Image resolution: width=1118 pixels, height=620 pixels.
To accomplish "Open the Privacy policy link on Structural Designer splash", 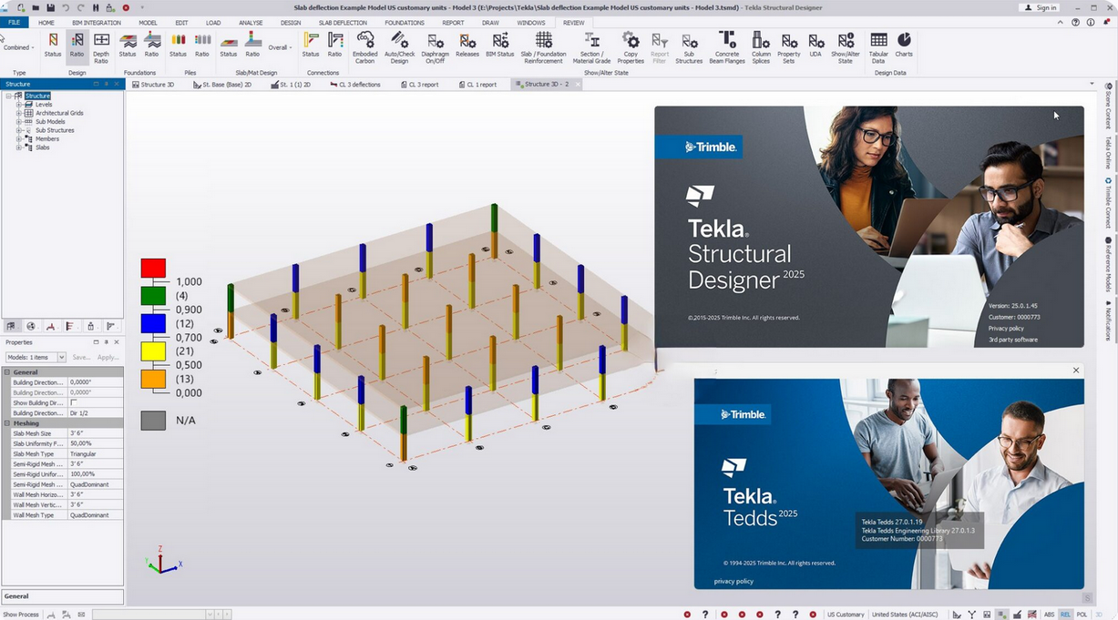I will tap(1006, 328).
